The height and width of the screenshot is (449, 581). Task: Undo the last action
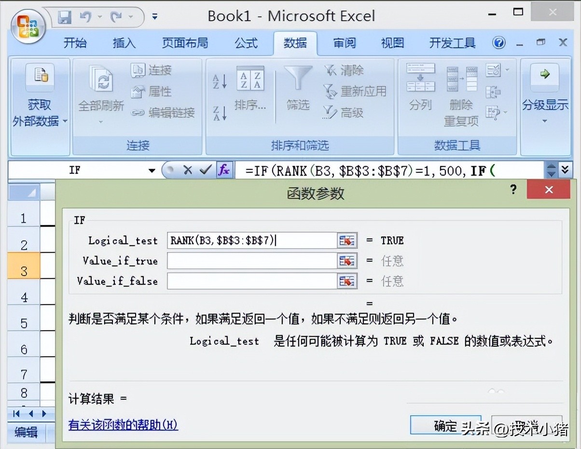tap(85, 17)
